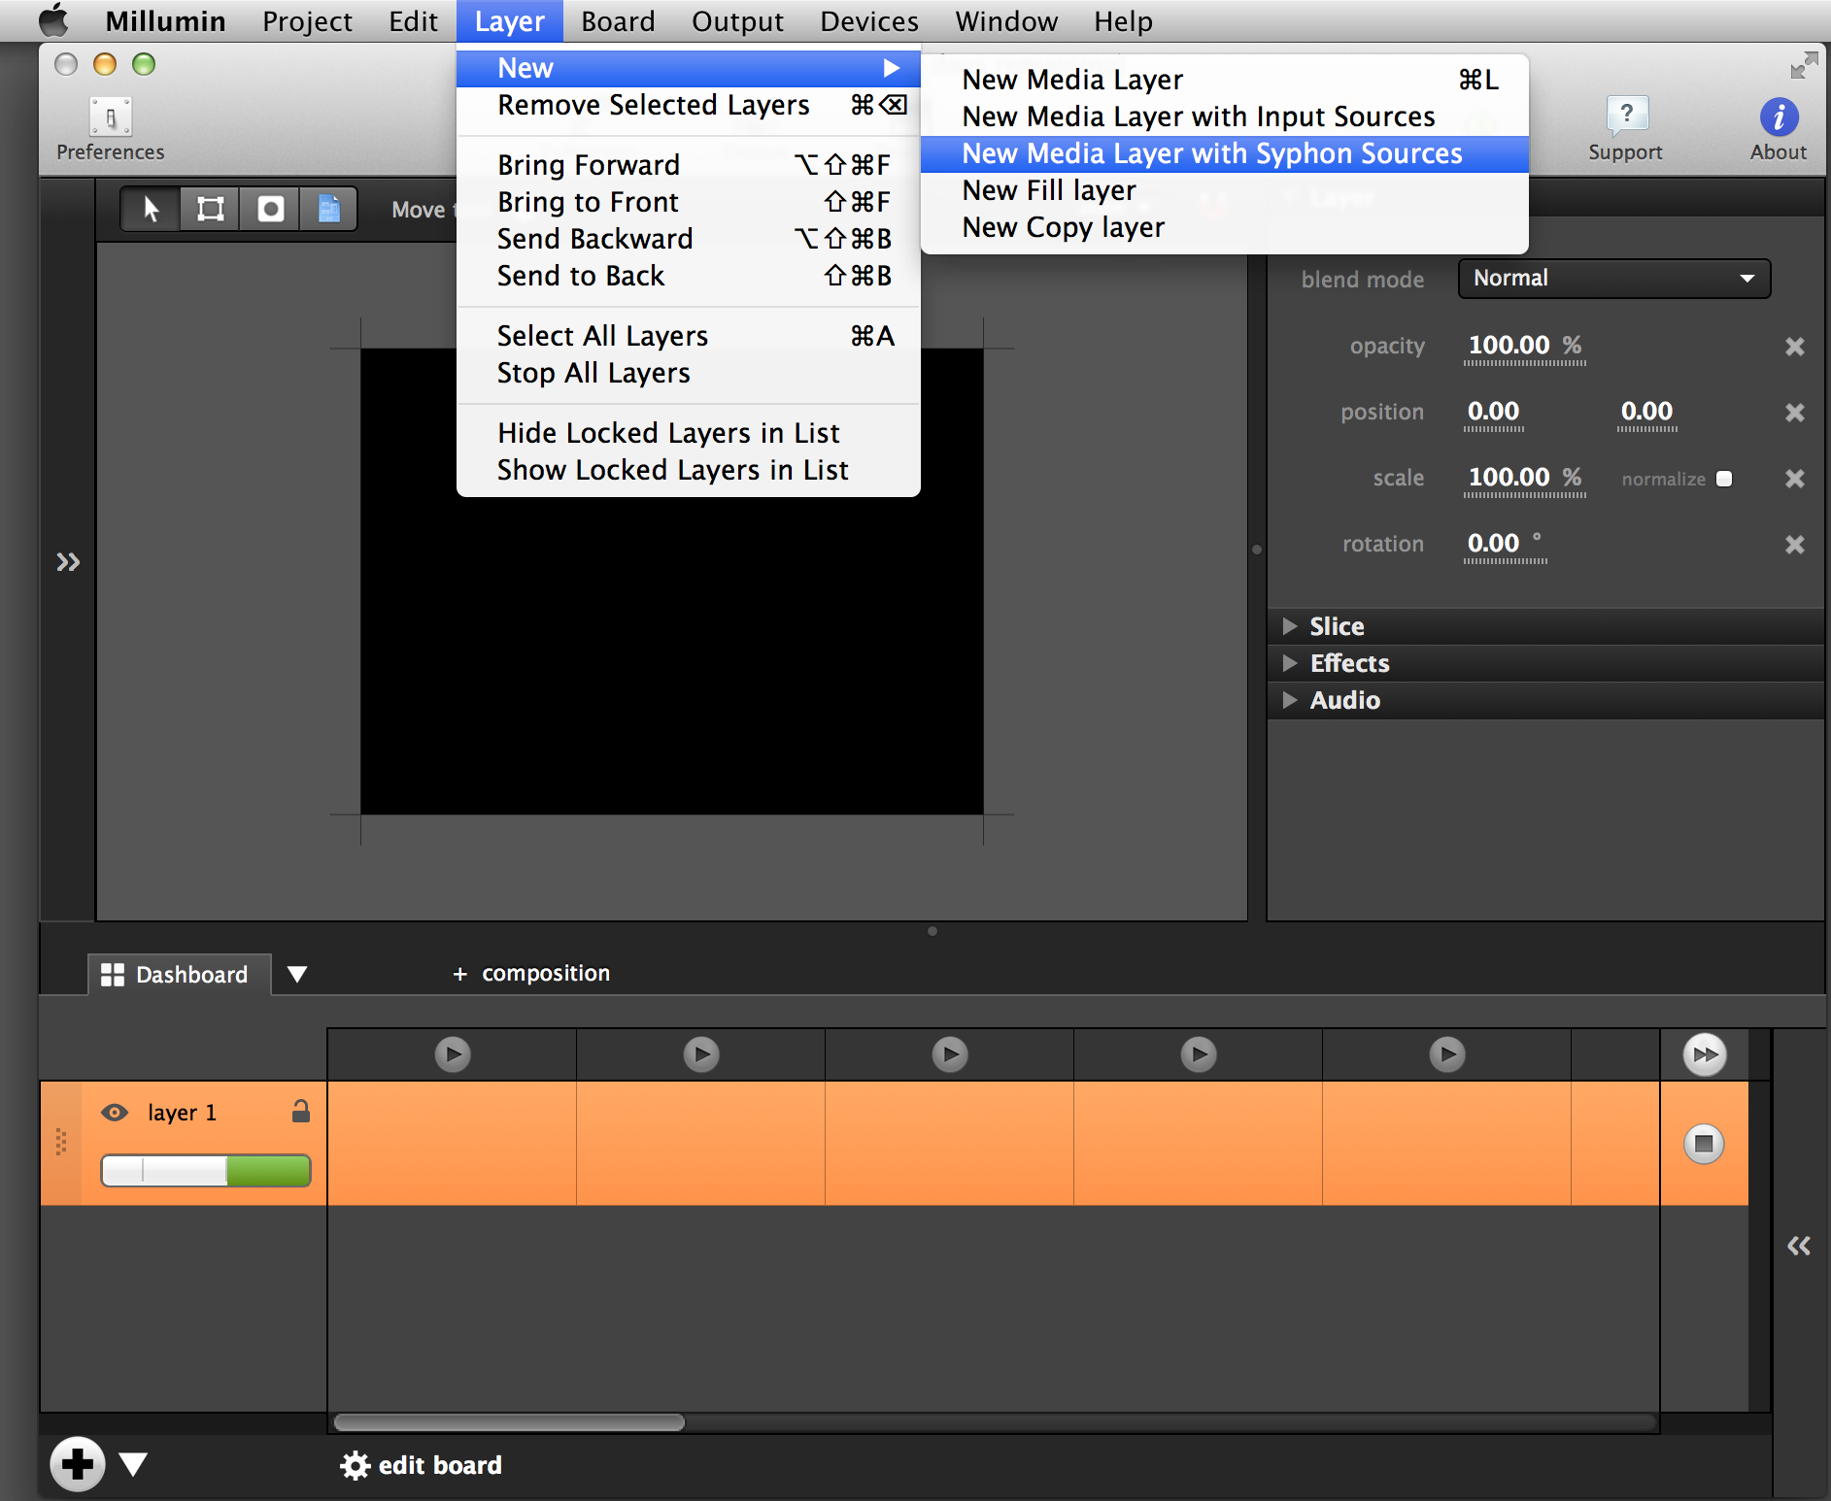Reset the position values
Screen dimensions: 1831x1501
click(1794, 413)
